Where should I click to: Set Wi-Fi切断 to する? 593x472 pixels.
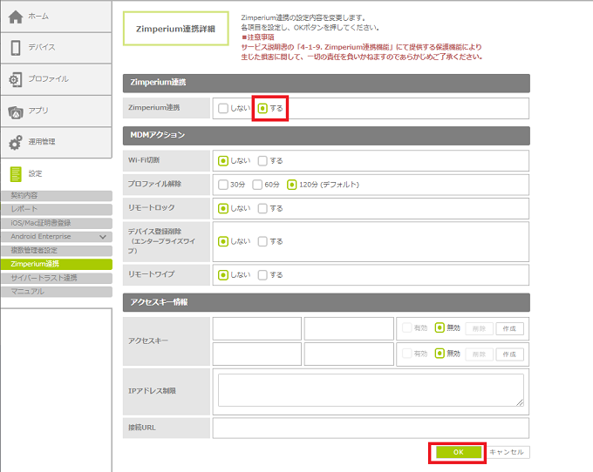(x=262, y=160)
